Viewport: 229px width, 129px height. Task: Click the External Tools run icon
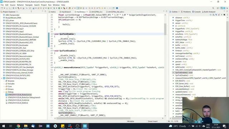pos(64,8)
